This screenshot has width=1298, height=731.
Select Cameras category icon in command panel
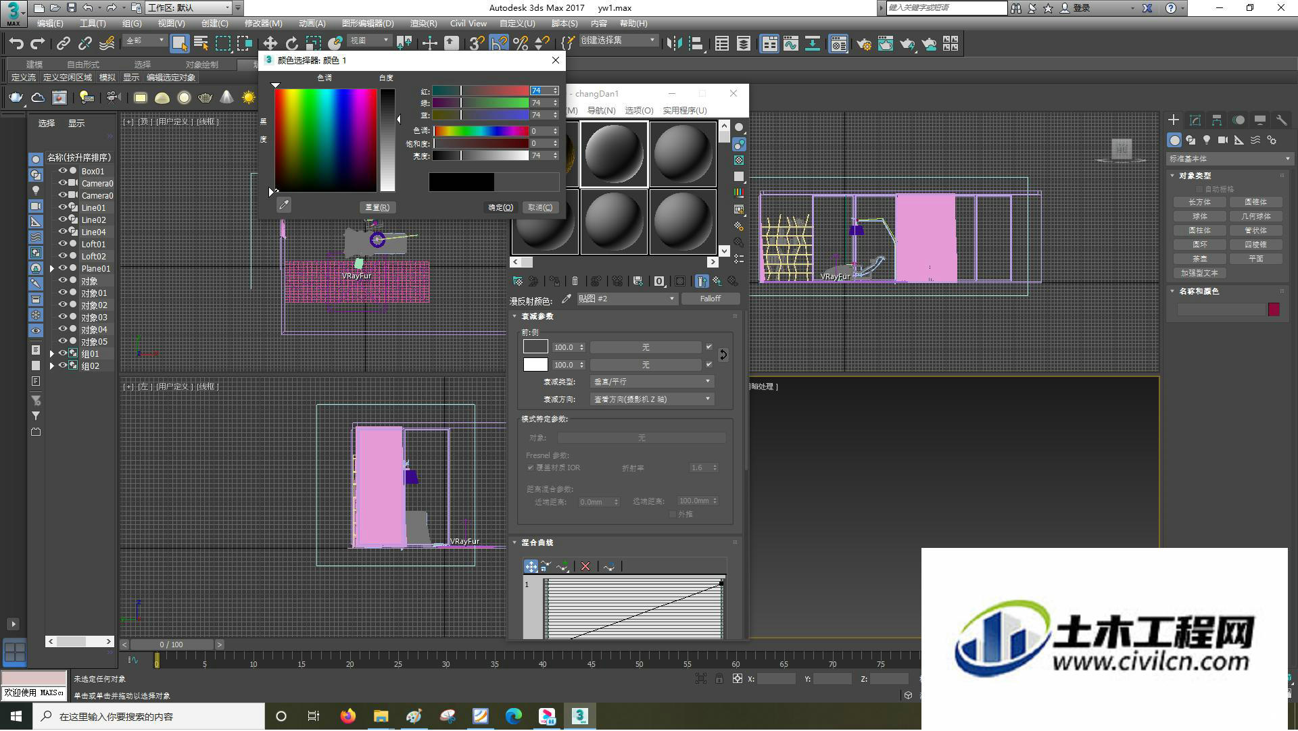1223,140
